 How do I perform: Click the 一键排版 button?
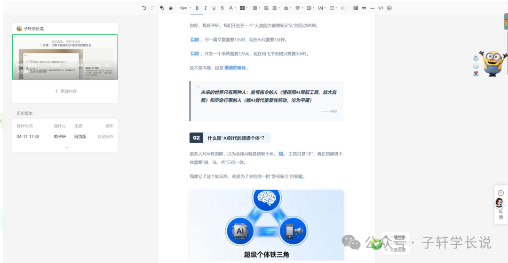click(396, 237)
